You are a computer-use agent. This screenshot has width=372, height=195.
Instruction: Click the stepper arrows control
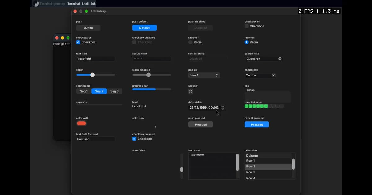(191, 92)
